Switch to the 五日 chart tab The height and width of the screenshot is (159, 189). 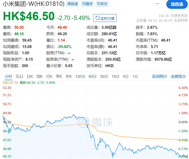click(x=19, y=76)
